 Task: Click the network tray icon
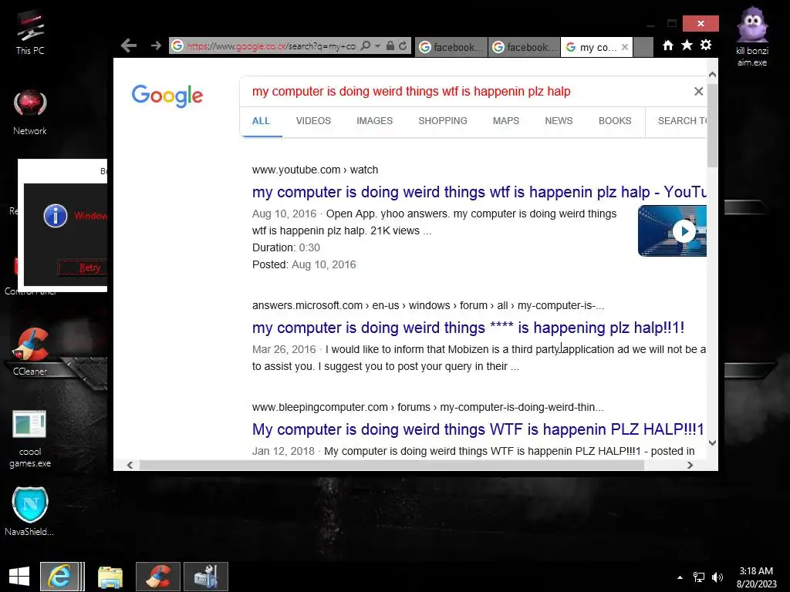click(699, 577)
